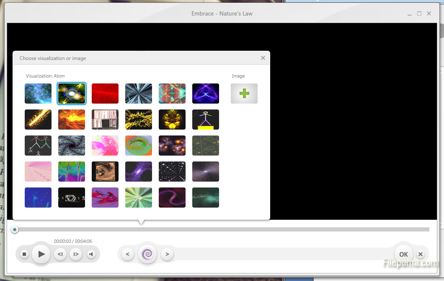The height and width of the screenshot is (281, 444).
Task: Step back one frame
Action: pos(60,254)
